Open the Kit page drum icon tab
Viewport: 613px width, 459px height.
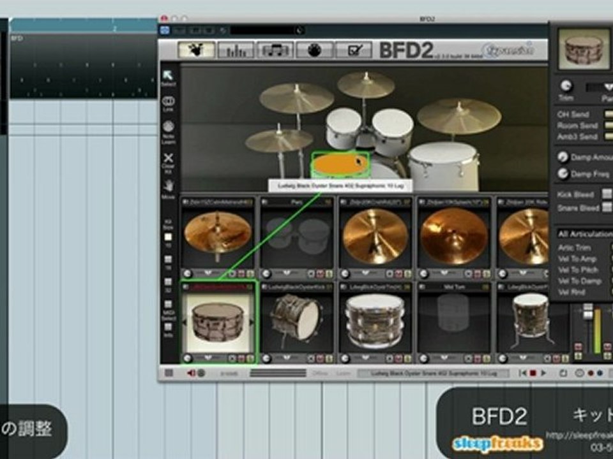(x=196, y=50)
